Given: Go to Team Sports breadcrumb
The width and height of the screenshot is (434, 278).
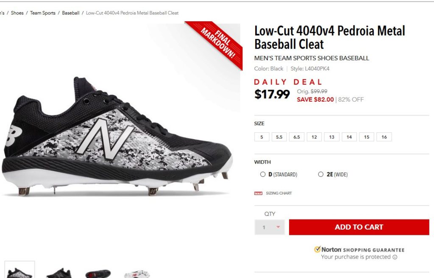Looking at the screenshot, I should coord(43,13).
